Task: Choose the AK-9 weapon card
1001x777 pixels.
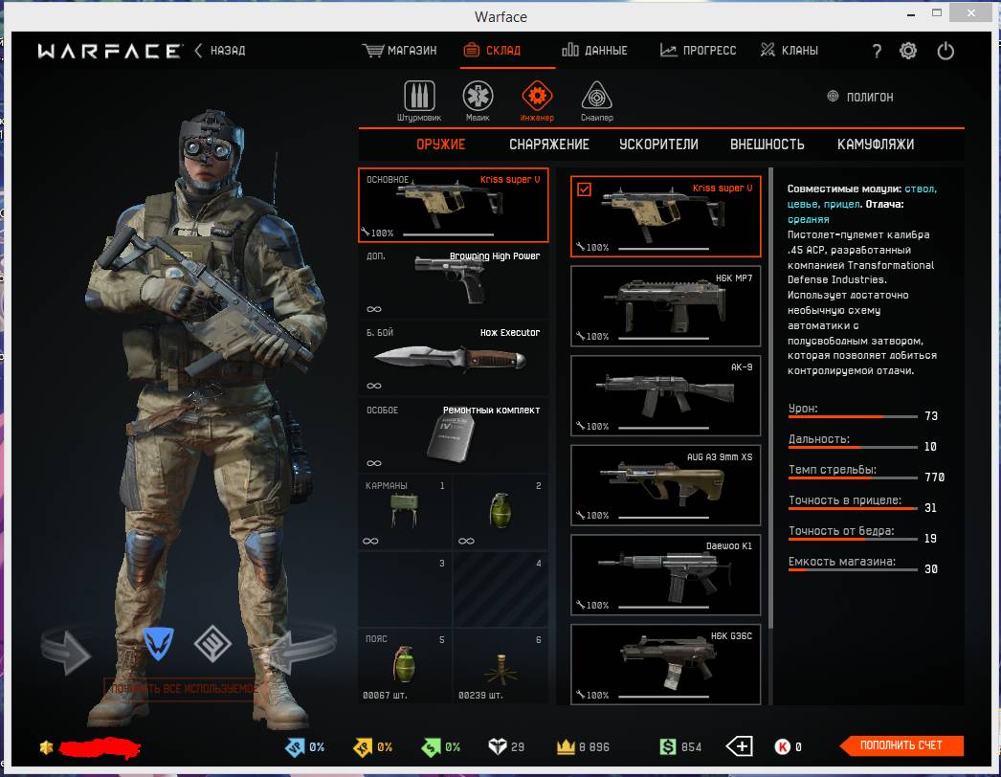Action: pos(665,396)
